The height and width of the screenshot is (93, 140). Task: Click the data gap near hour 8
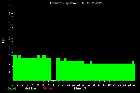point(53,69)
